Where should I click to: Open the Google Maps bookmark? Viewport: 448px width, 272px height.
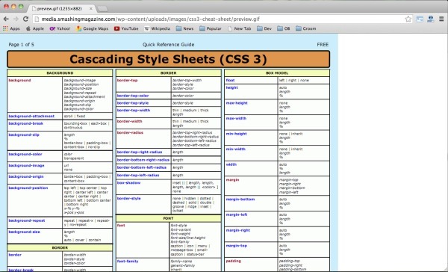point(93,28)
